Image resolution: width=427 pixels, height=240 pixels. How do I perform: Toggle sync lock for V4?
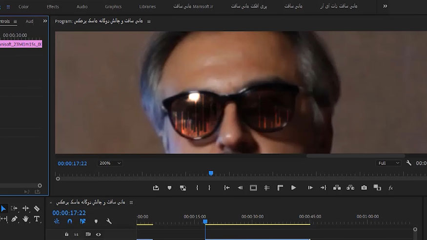[88, 234]
